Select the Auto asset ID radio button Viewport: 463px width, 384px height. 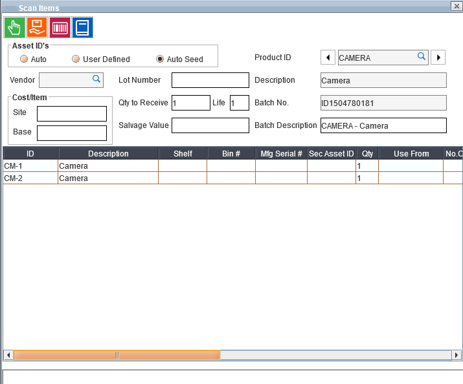tap(24, 59)
